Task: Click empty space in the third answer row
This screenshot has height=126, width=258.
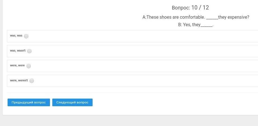Action: [140, 66]
